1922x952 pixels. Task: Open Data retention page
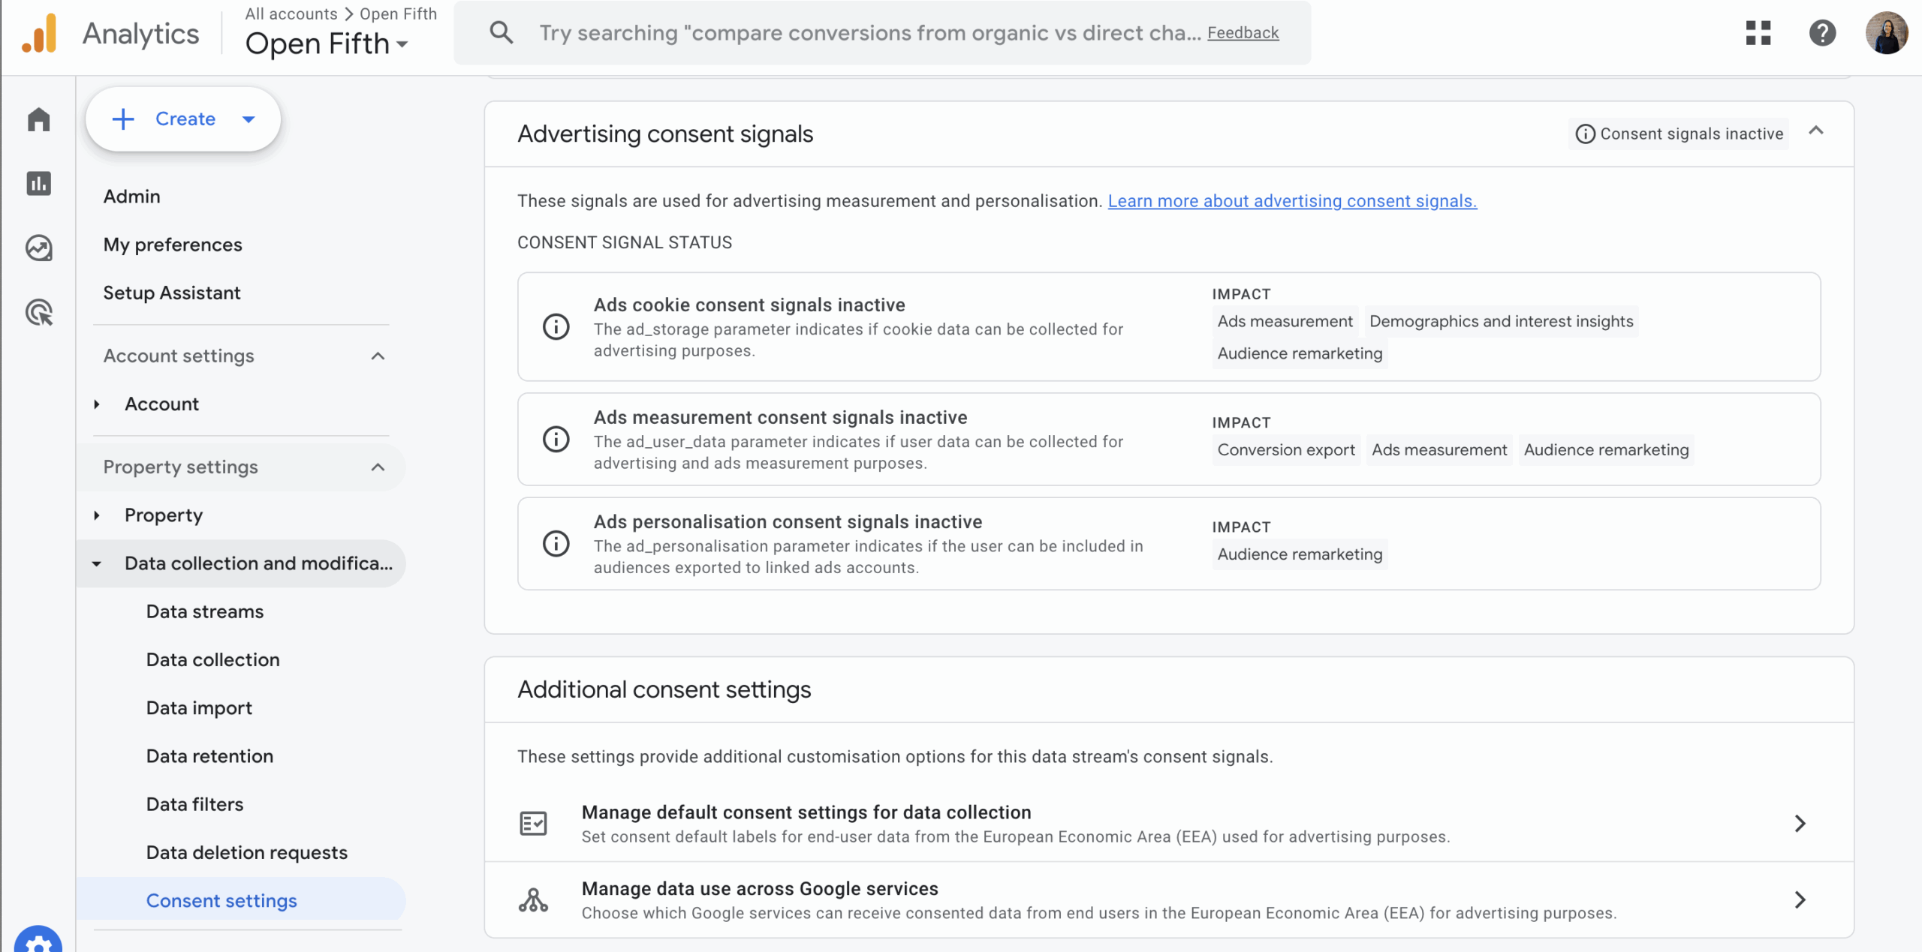(209, 756)
